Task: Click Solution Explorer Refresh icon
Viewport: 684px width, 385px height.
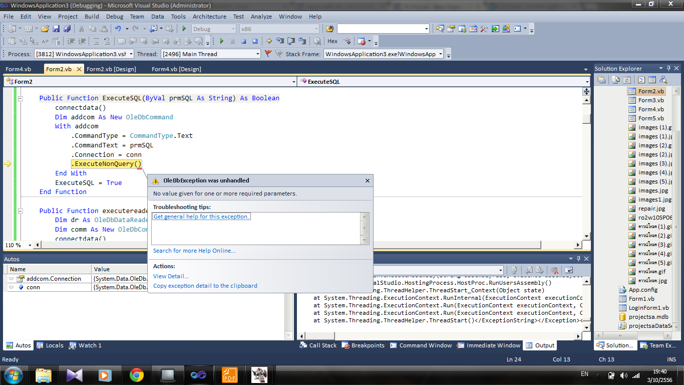Action: tap(626, 80)
